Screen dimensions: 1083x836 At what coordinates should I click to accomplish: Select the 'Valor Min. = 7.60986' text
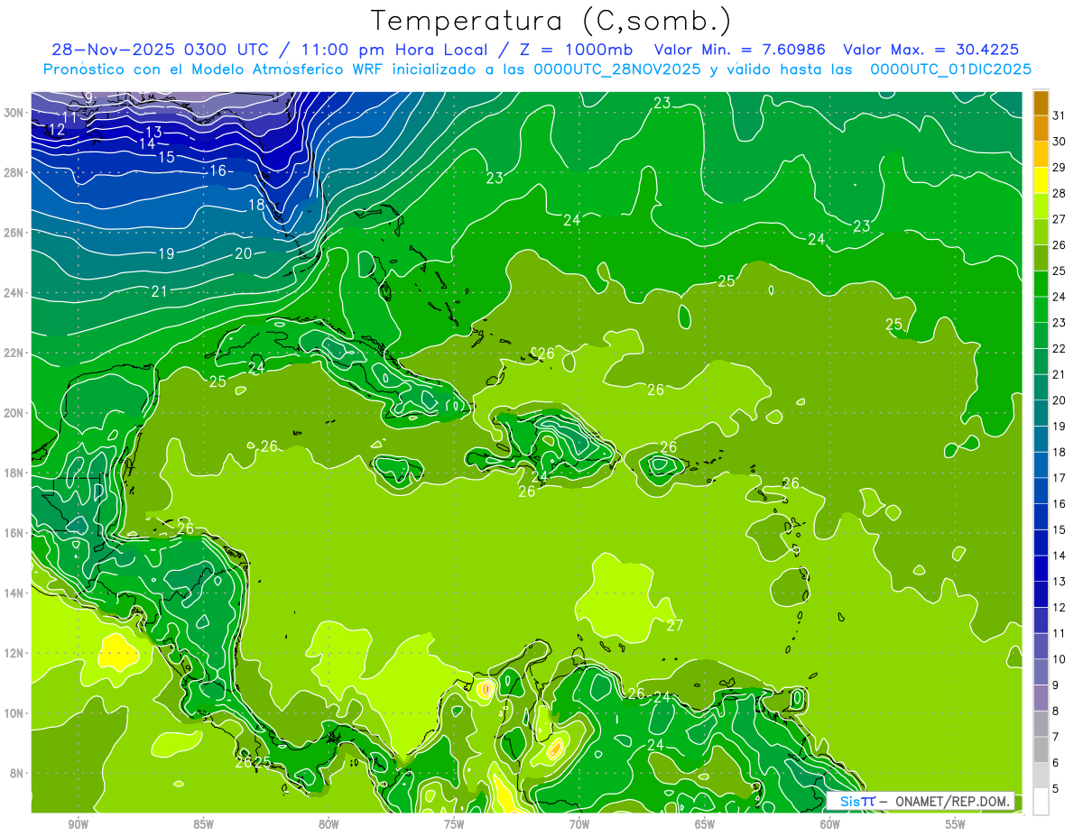[740, 50]
